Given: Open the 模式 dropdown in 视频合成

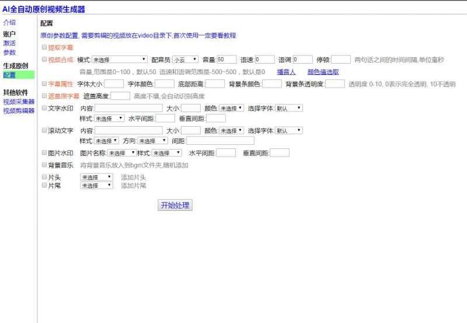Looking at the screenshot, I should 120,60.
